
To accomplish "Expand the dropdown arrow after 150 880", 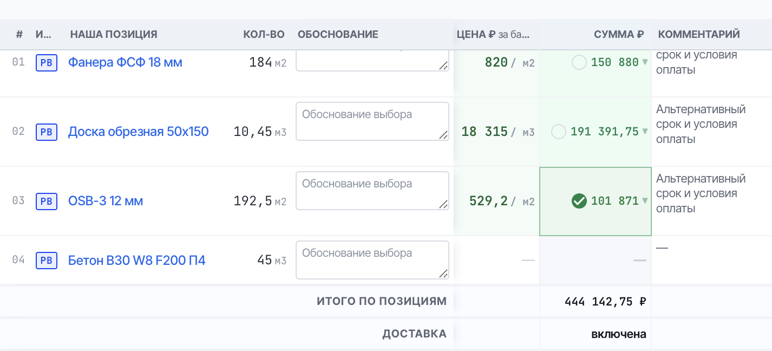I will (645, 62).
